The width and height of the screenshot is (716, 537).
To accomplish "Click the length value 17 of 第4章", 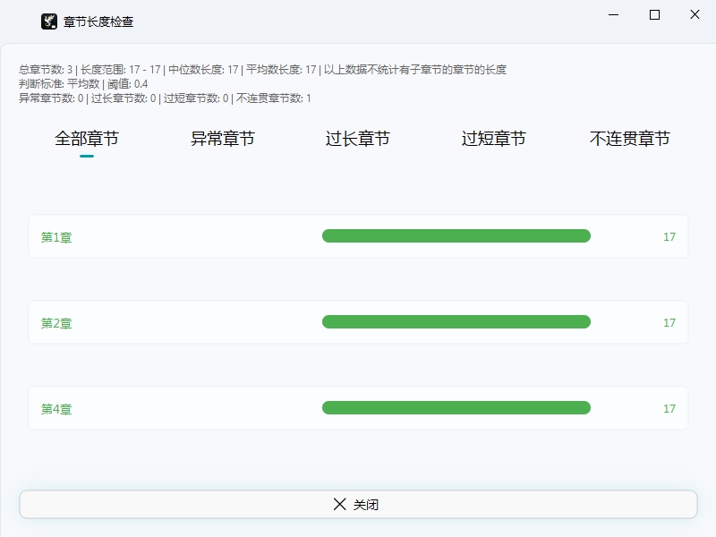I will click(x=669, y=409).
